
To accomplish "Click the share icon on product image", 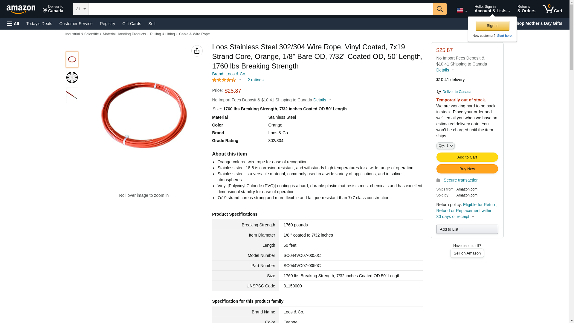I will 197,51.
